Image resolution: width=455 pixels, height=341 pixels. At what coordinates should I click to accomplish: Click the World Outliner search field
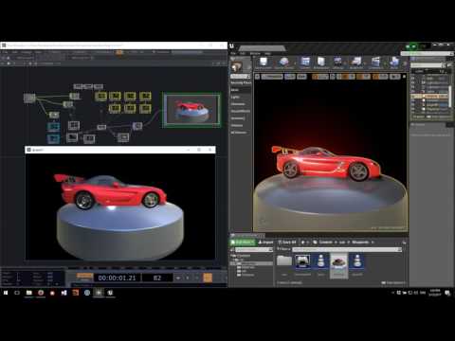click(428, 65)
